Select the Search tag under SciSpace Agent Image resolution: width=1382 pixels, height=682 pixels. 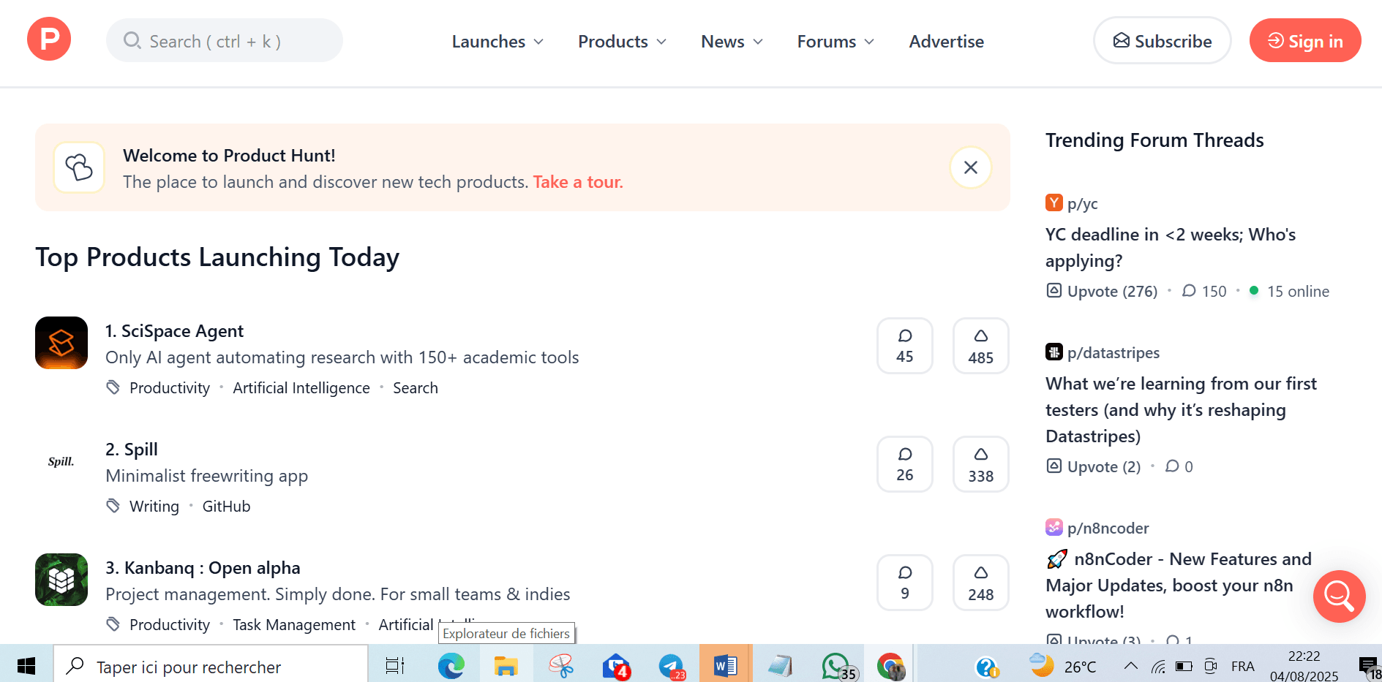[416, 388]
